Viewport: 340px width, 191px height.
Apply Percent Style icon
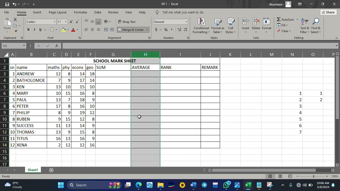(x=166, y=30)
